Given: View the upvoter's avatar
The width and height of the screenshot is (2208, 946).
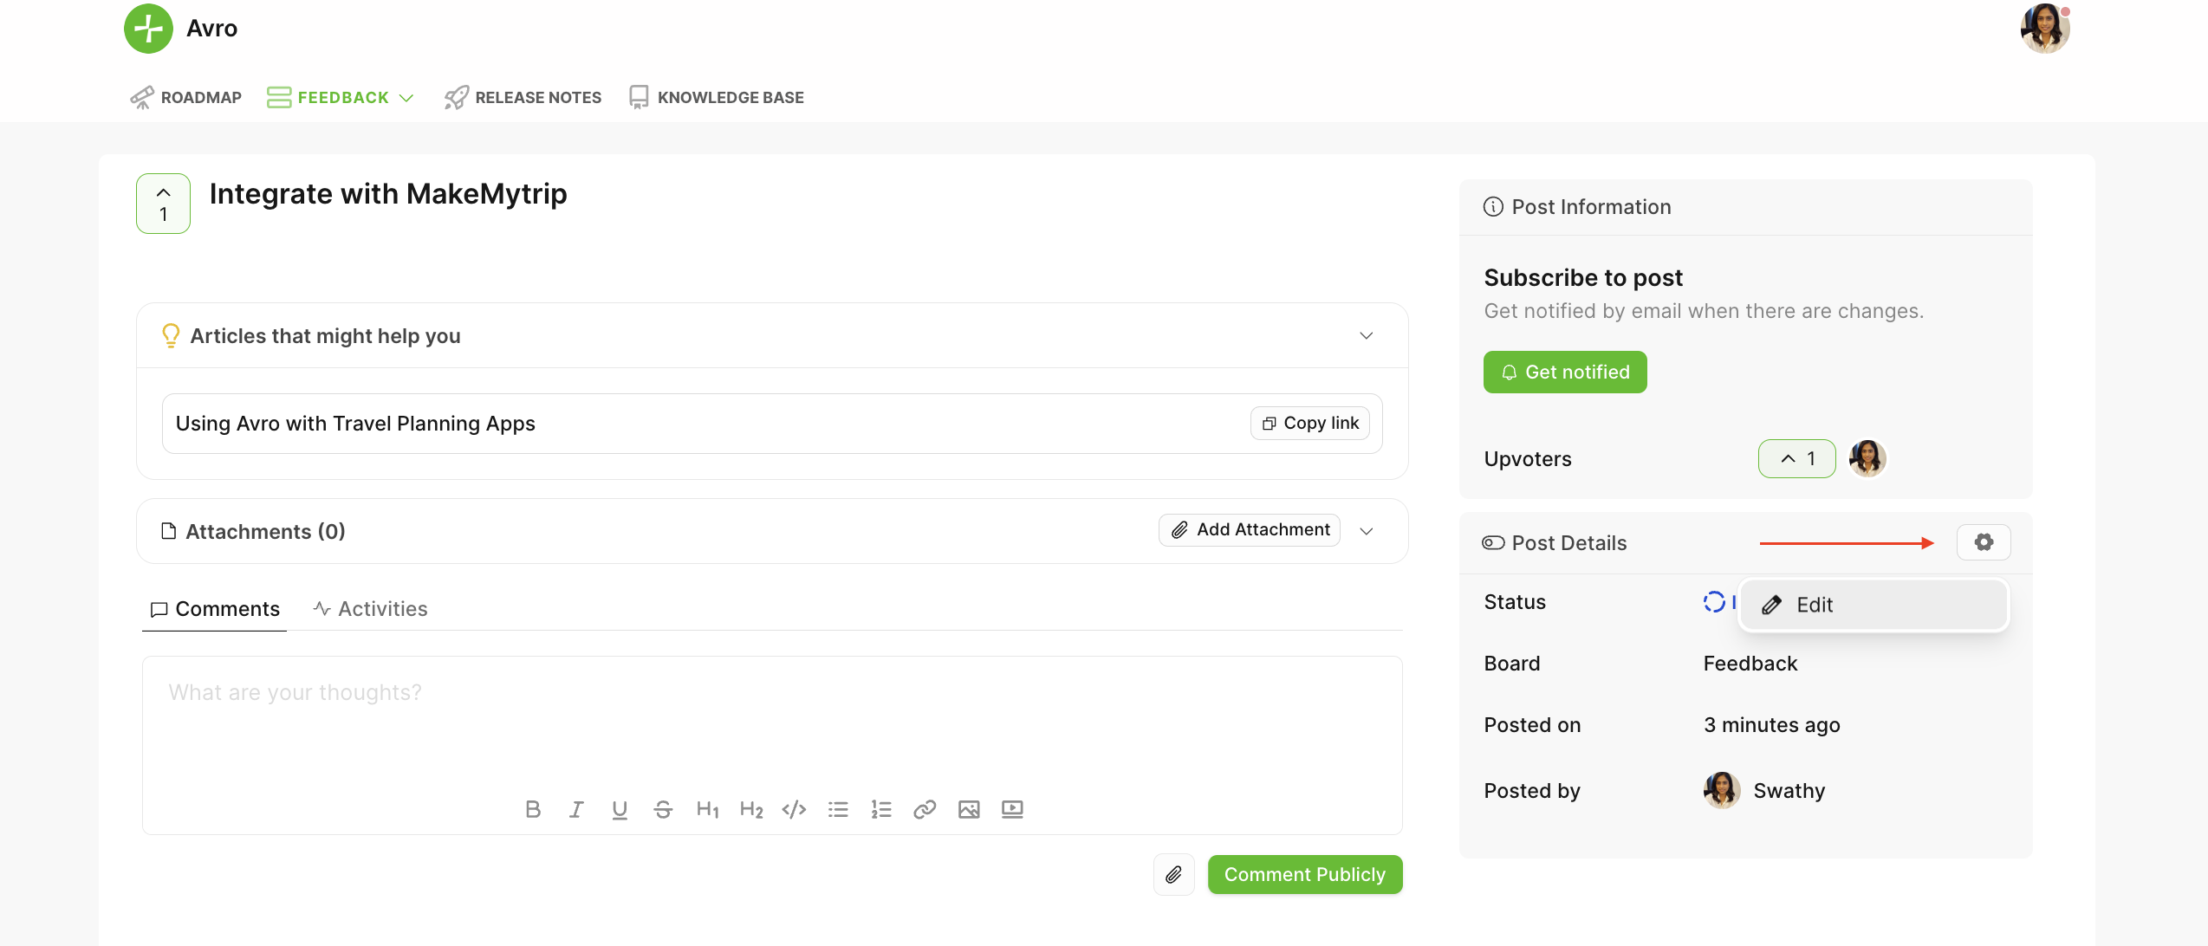Looking at the screenshot, I should 1867,458.
